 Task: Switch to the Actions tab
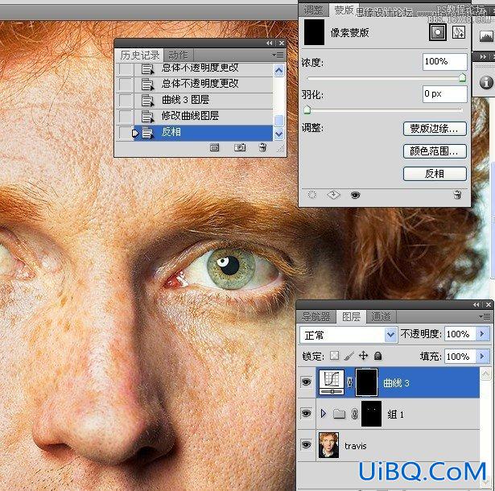(x=178, y=56)
